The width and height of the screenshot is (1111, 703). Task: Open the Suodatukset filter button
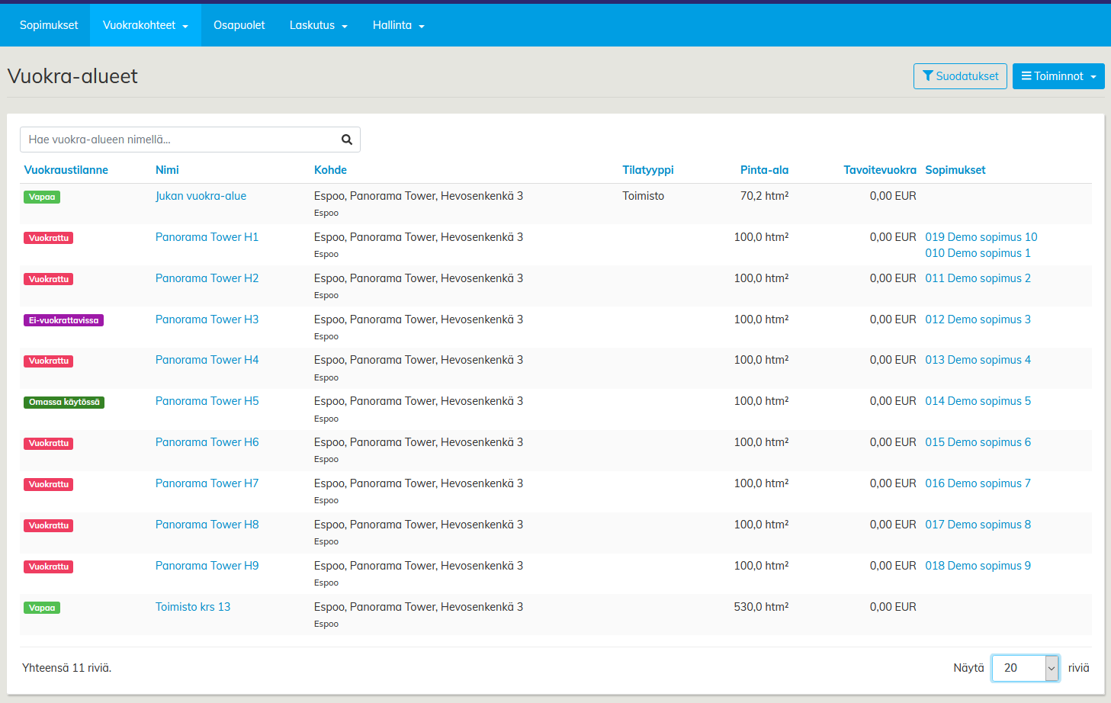(959, 76)
